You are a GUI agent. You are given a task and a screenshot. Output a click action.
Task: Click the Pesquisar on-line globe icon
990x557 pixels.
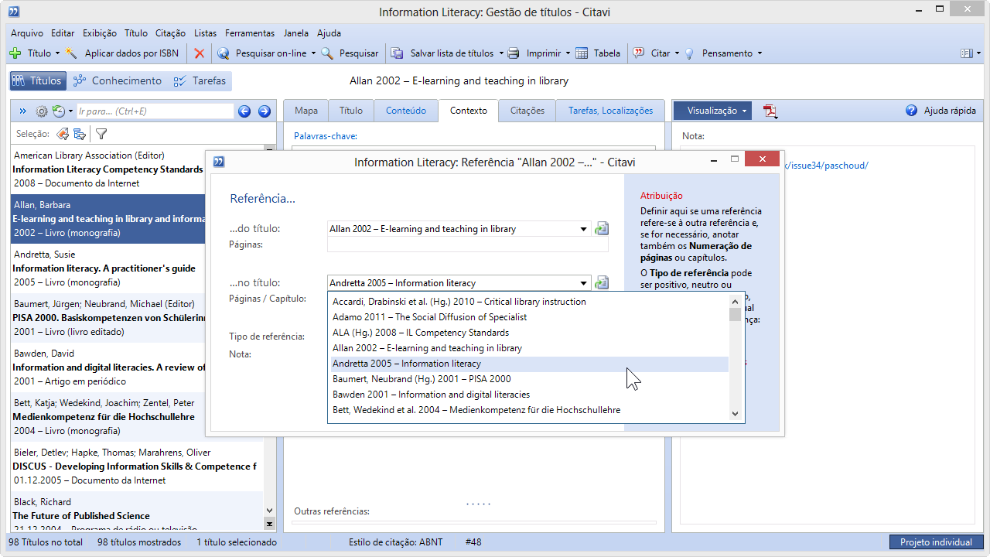click(x=224, y=53)
